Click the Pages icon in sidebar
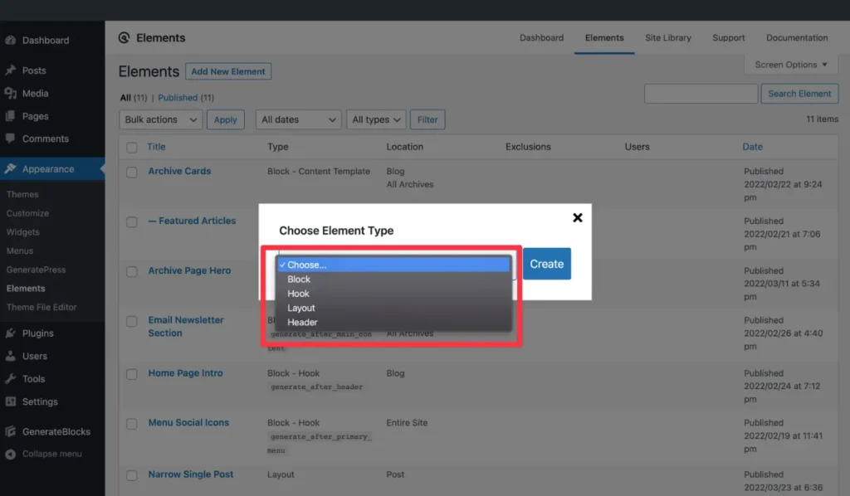This screenshot has height=496, width=850. [x=10, y=116]
